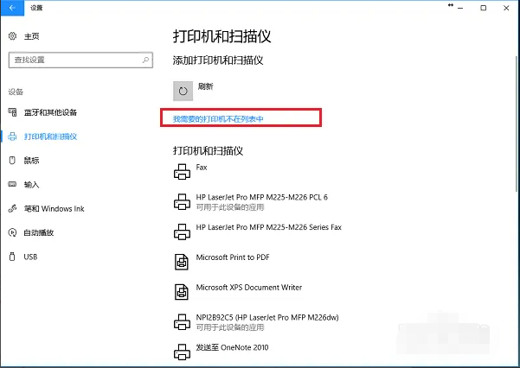Open the Typing settings page
Image resolution: width=520 pixels, height=368 pixels.
tap(31, 184)
